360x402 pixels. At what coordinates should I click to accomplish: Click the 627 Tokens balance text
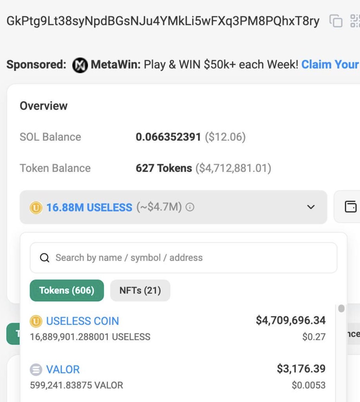(164, 168)
